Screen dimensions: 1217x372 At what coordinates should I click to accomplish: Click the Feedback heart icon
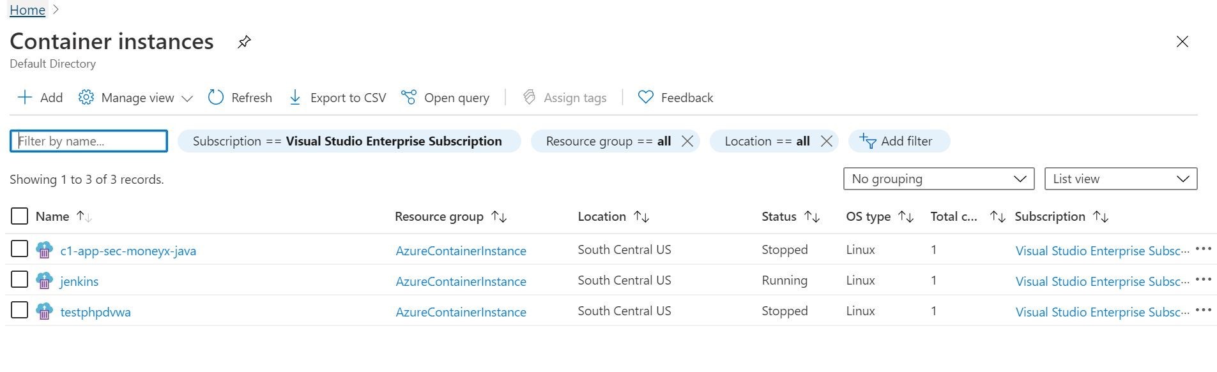tap(646, 98)
